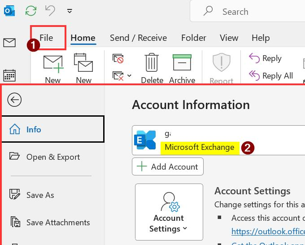
Task: Click the Add Account button
Action: pos(168,166)
